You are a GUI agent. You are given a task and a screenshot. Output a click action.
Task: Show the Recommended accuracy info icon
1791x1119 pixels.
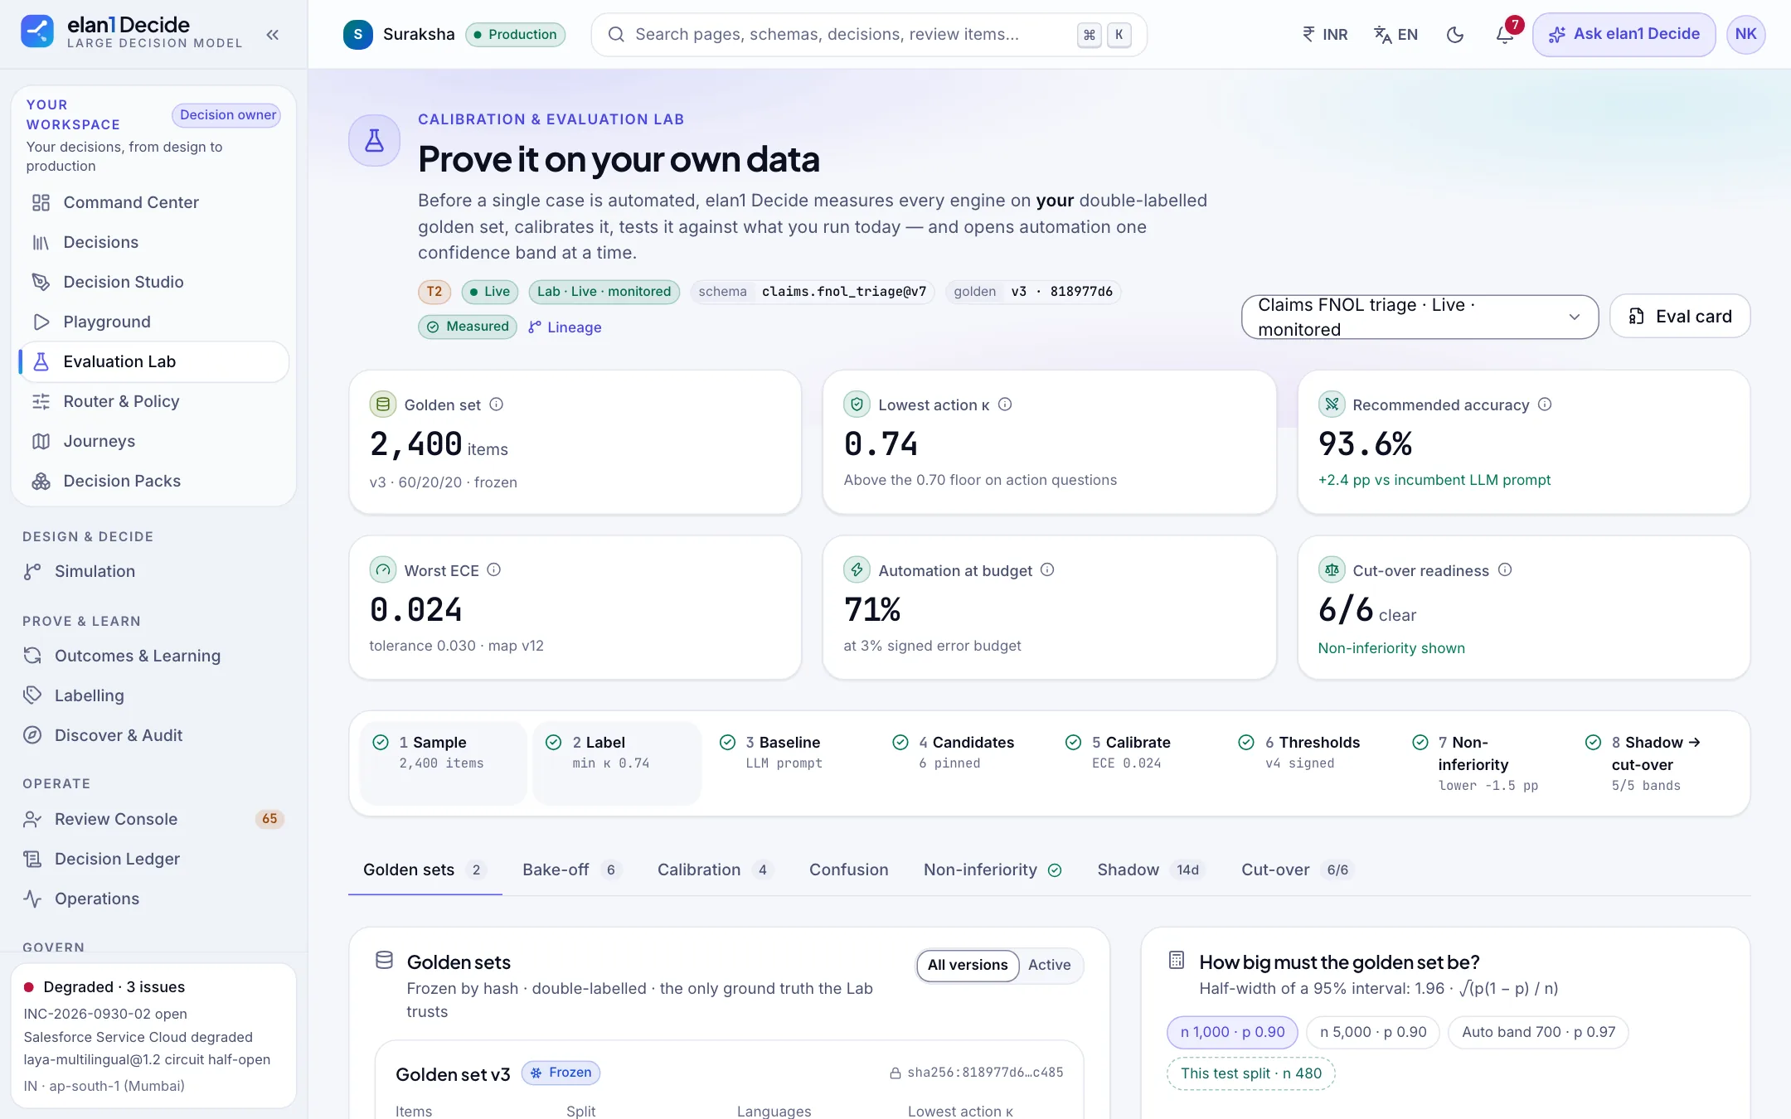[x=1545, y=404]
